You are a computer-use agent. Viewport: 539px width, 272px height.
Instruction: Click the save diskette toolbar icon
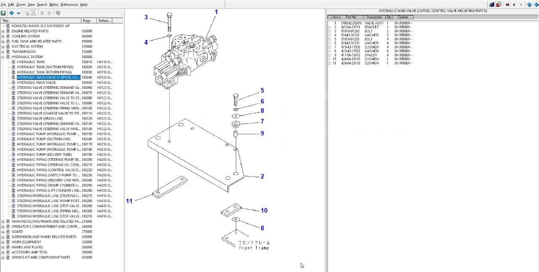[3, 13]
